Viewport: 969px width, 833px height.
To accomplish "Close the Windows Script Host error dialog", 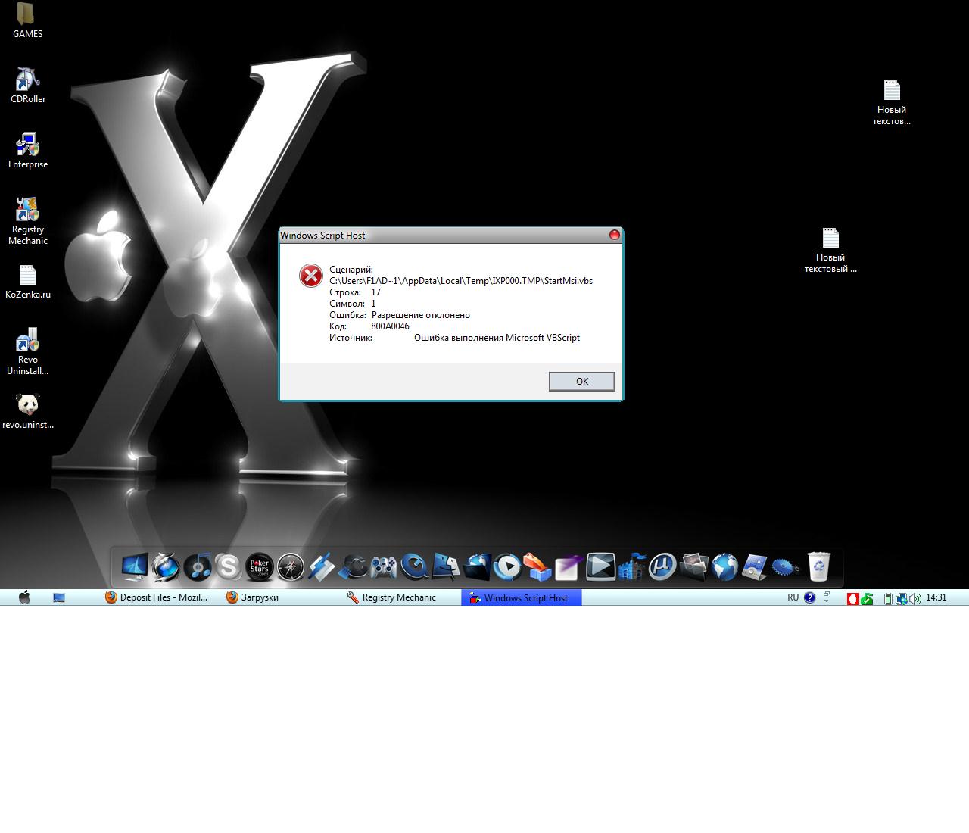I will 615,235.
